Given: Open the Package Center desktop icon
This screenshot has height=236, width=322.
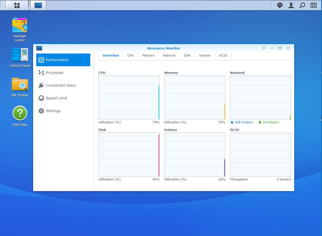Looking at the screenshot, I should [x=20, y=25].
